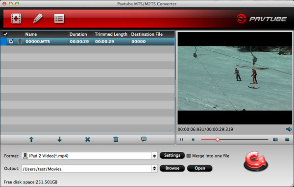Open the Format dropdown arrows
294x187 pixels.
[x=154, y=156]
